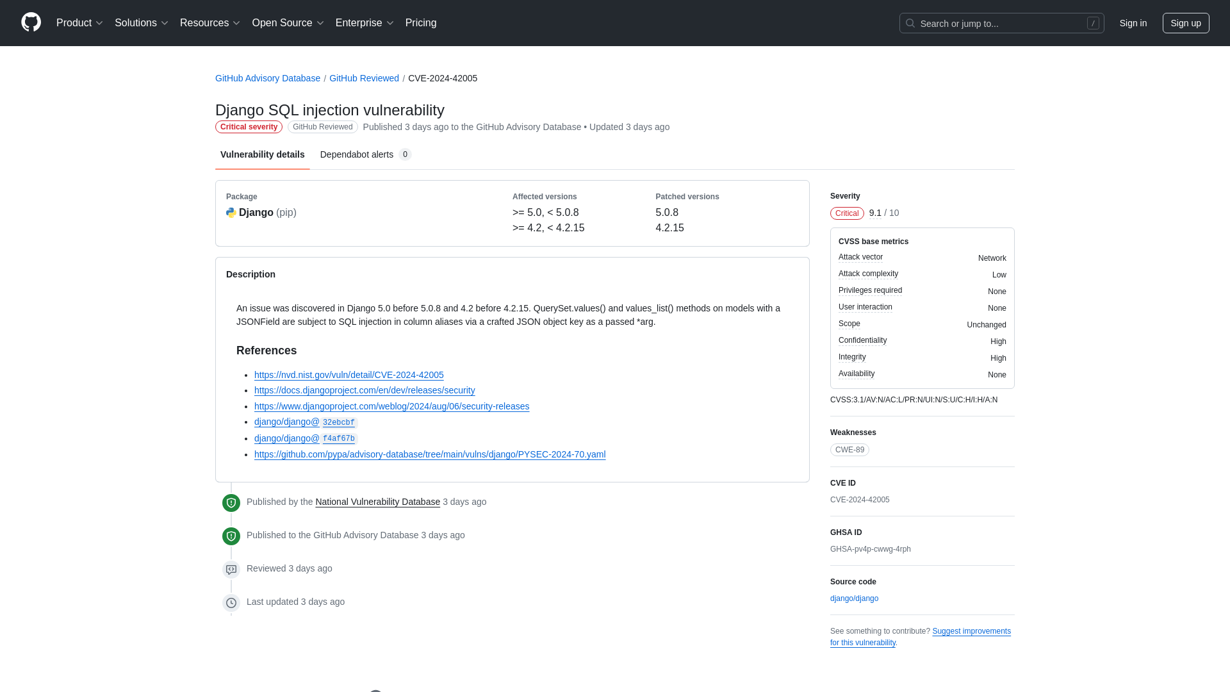Click the Dependabot alerts count badge 0
This screenshot has height=692, width=1230.
pos(405,154)
